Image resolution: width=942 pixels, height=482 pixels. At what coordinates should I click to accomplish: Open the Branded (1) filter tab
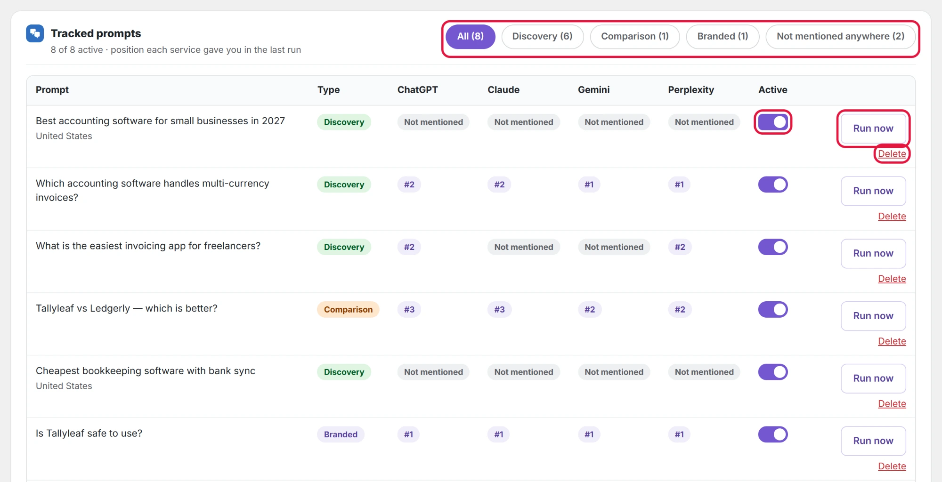pos(723,36)
